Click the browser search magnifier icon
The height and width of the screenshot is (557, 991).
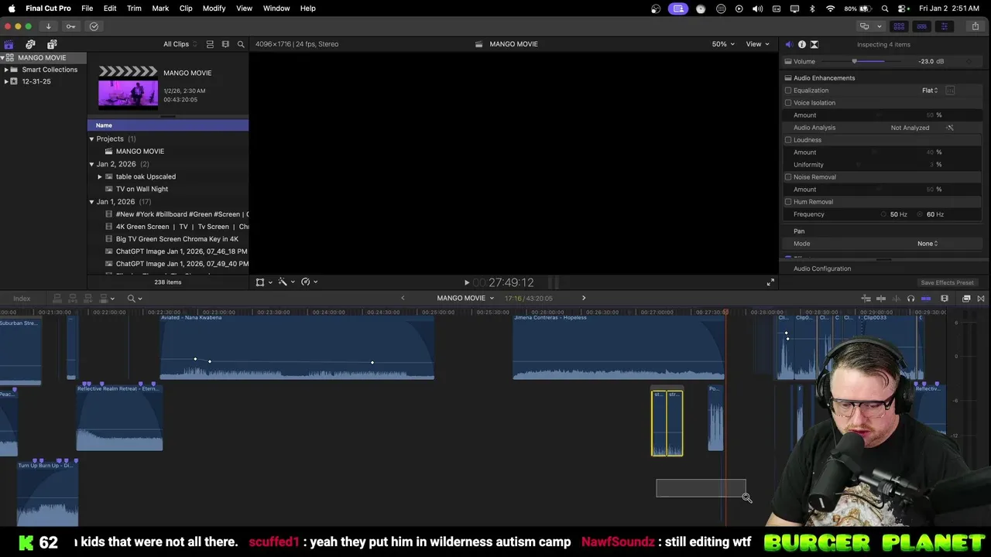coord(241,44)
